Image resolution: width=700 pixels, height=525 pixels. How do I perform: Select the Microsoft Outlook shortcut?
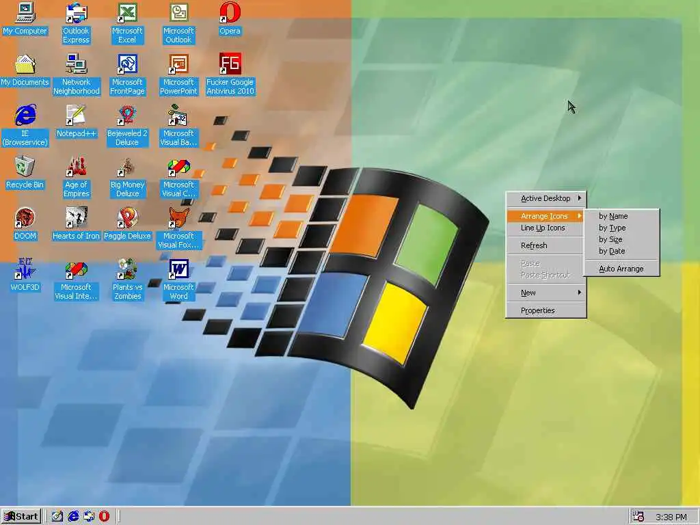(x=178, y=23)
